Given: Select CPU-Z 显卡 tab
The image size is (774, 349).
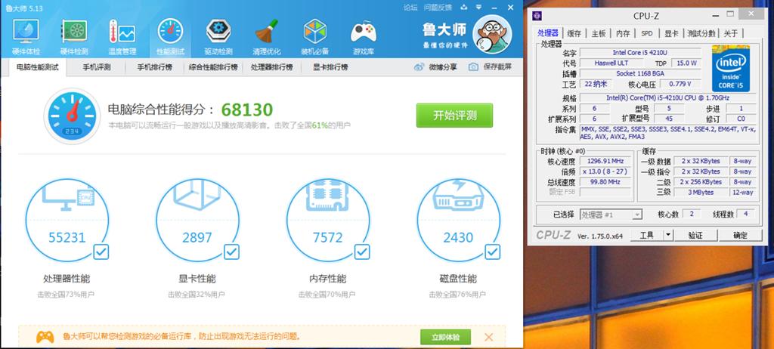Looking at the screenshot, I should 671,33.
